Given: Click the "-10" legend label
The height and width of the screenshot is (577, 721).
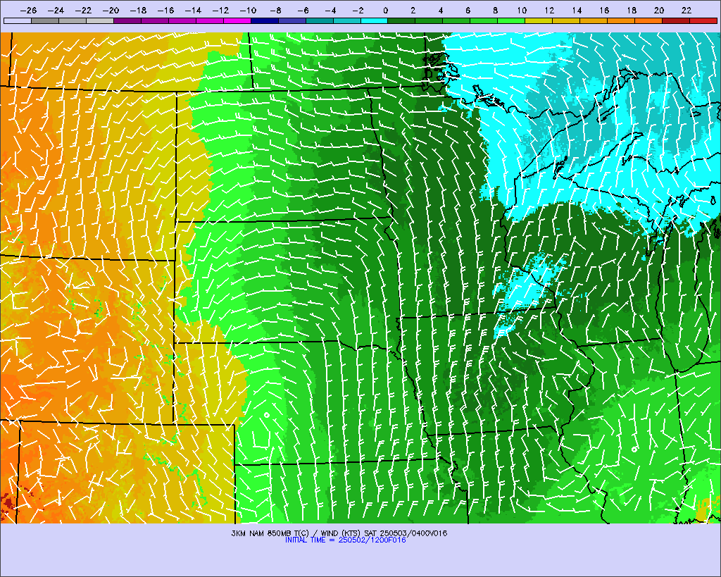Looking at the screenshot, I should (249, 11).
